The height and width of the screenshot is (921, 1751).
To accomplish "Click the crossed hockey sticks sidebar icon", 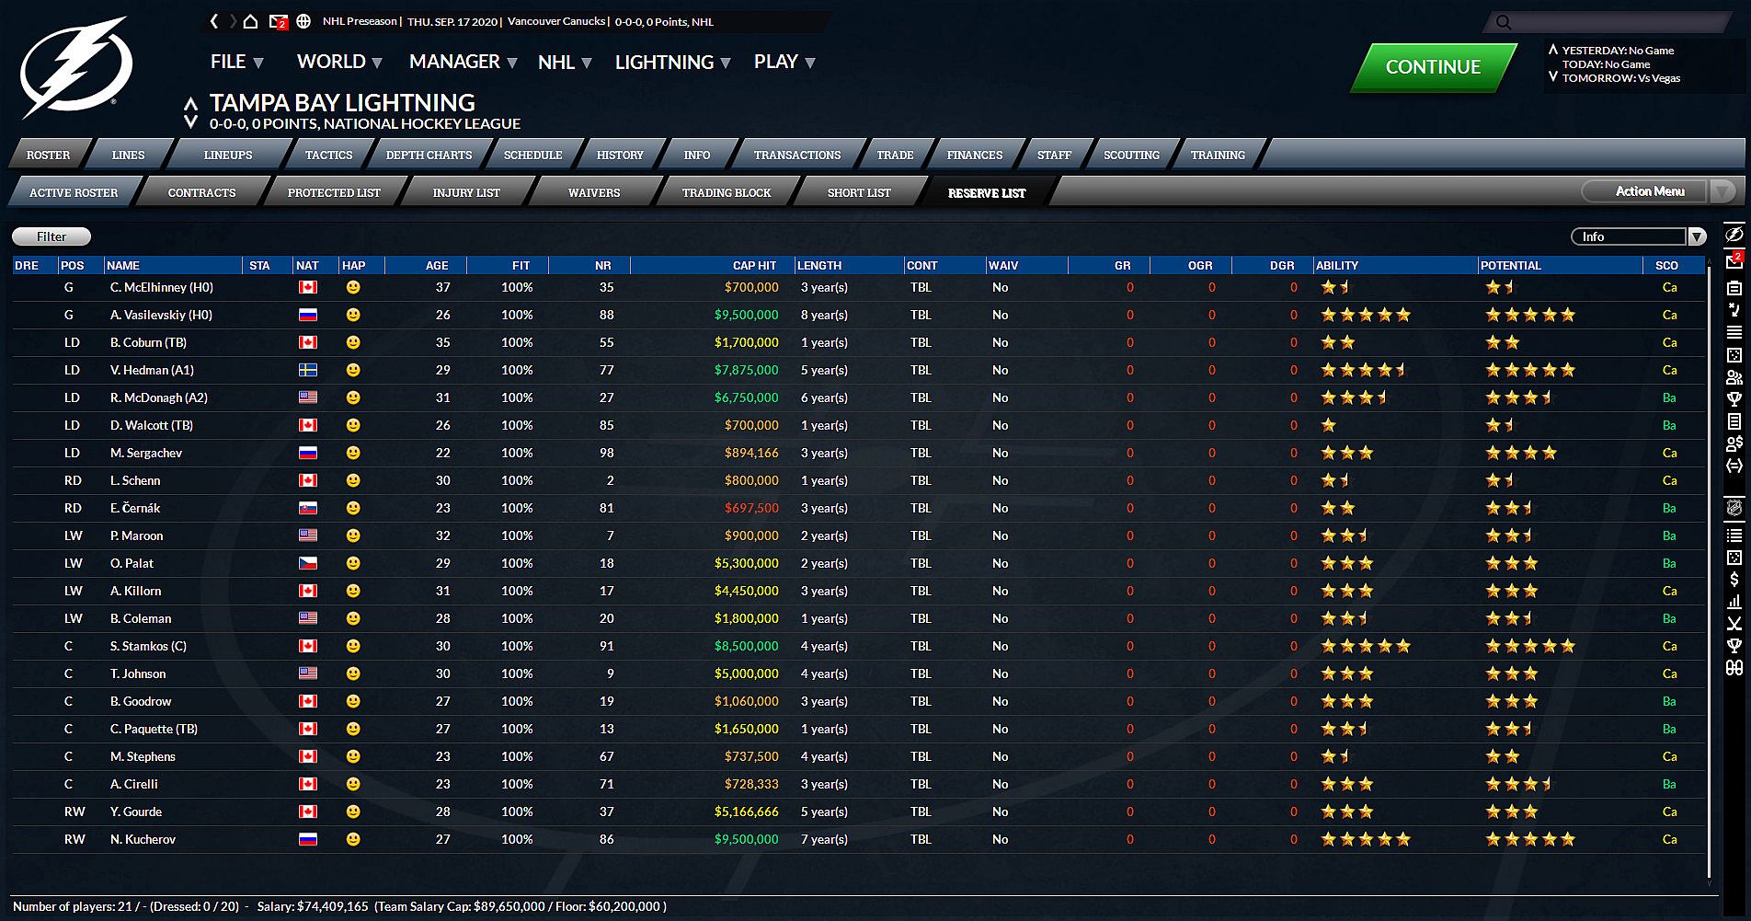I will tap(1734, 623).
